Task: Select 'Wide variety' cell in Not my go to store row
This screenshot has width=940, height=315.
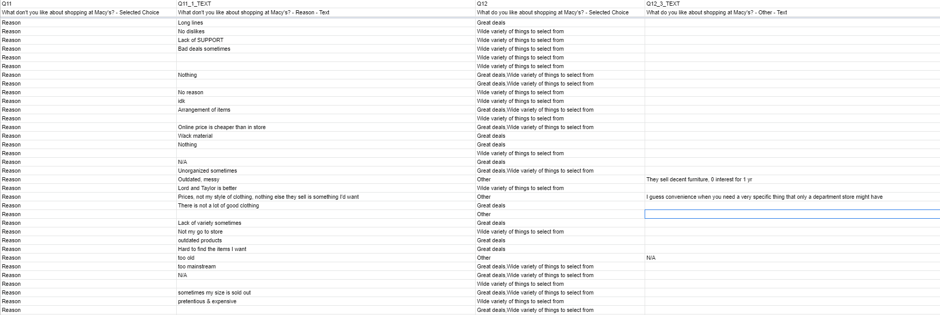Action: 560,232
